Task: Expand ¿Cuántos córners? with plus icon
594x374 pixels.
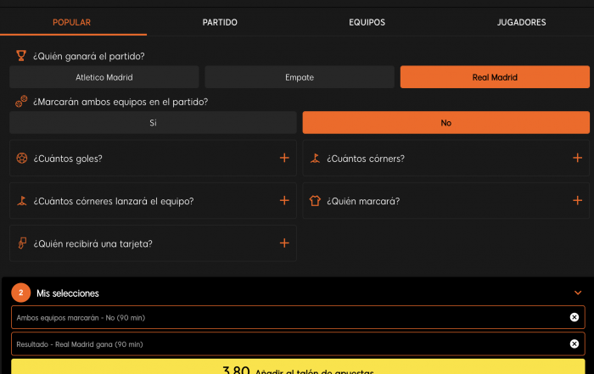Action: point(577,158)
